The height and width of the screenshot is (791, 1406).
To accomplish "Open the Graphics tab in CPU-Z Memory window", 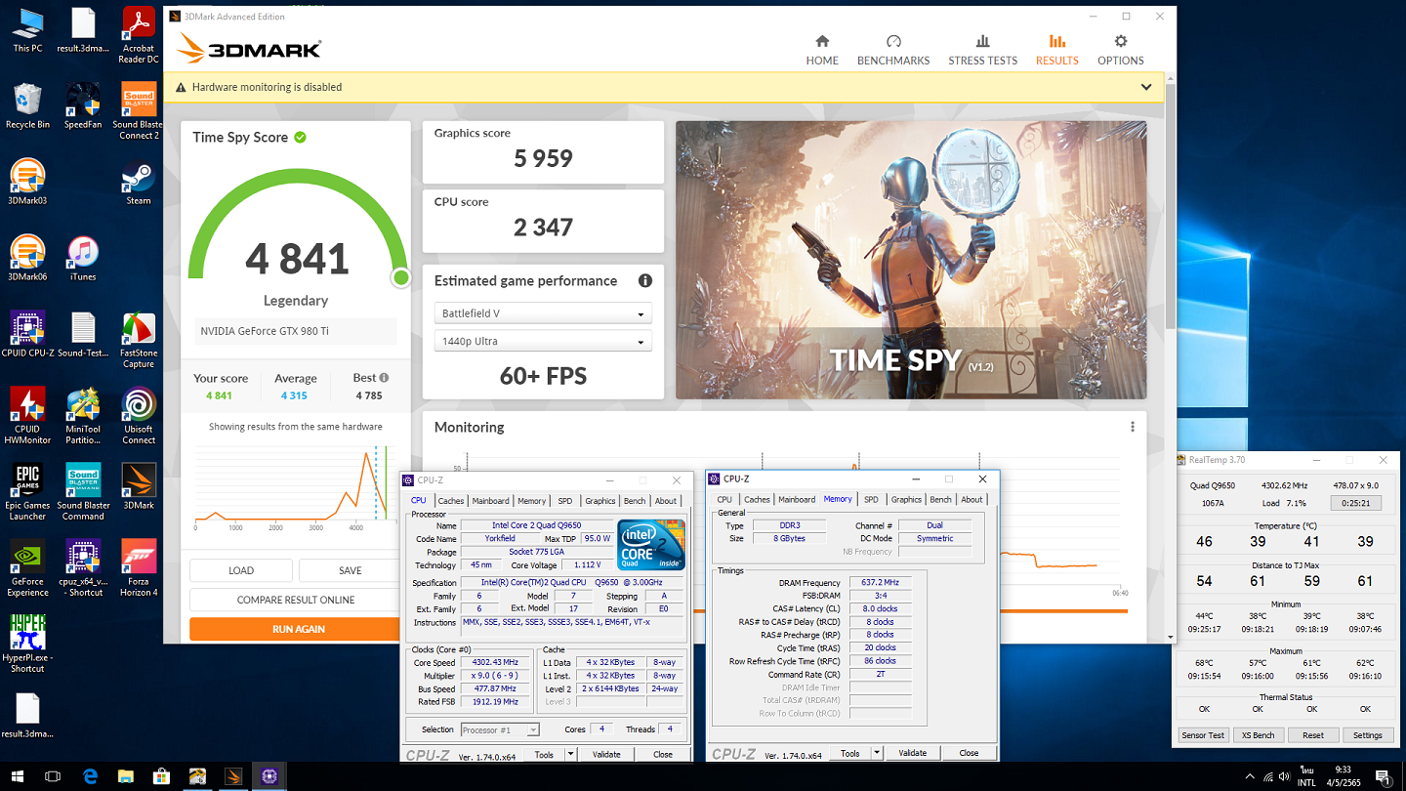I will click(x=906, y=499).
